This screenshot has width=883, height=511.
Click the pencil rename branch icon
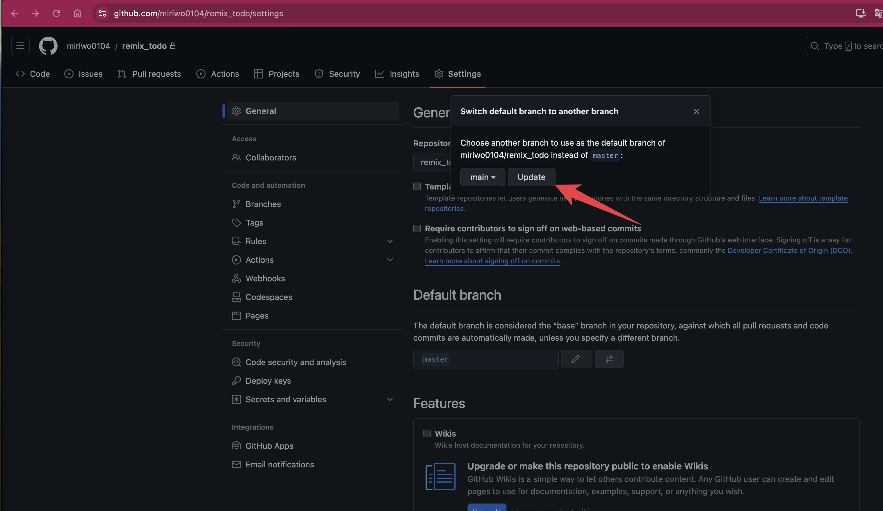pyautogui.click(x=576, y=359)
